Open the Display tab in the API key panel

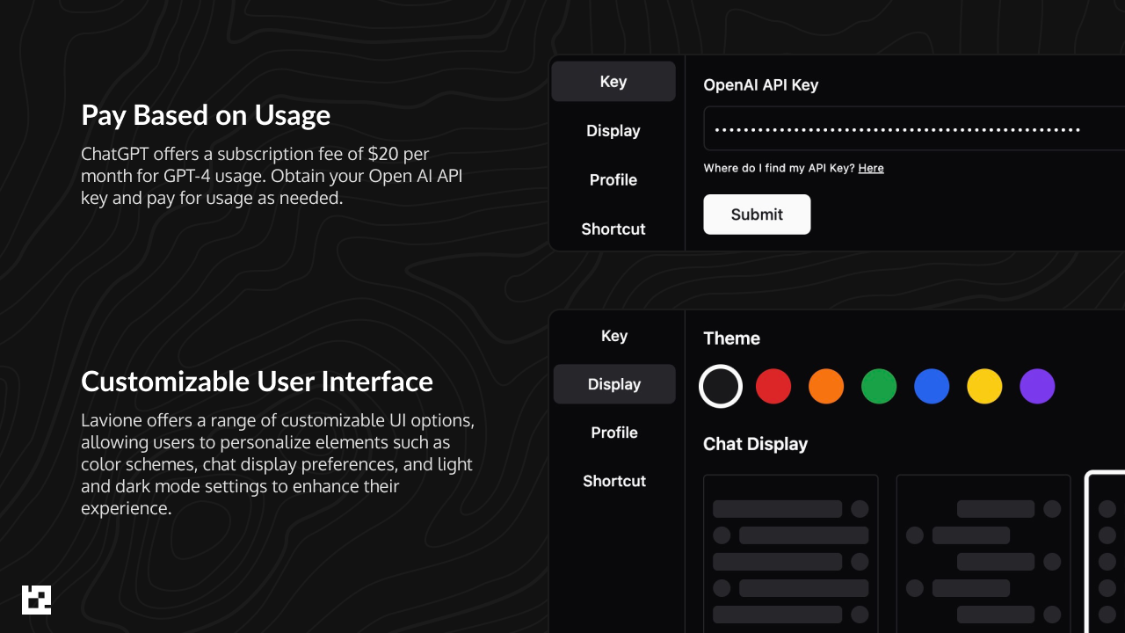coord(613,131)
